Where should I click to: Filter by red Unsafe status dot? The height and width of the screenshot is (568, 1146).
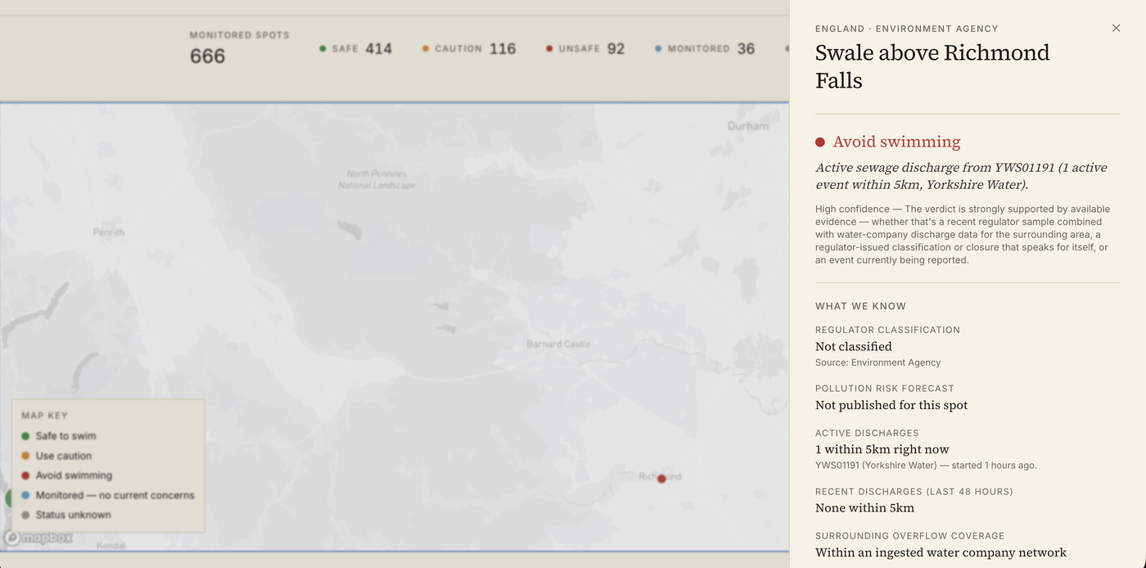[x=549, y=49]
